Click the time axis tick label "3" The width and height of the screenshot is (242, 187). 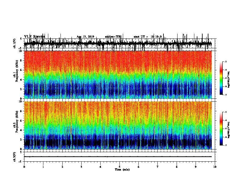(81, 167)
